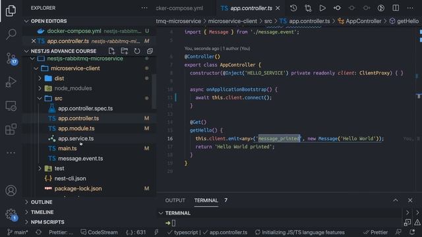Open the Search view in activity bar
Viewport: 422px width, 237px height.
click(x=11, y=34)
